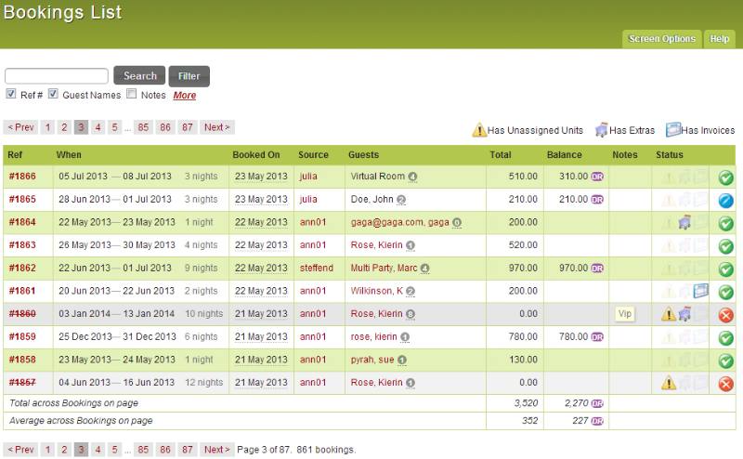Click the Vip note tag in row #1860
The width and height of the screenshot is (743, 459).
tap(624, 314)
